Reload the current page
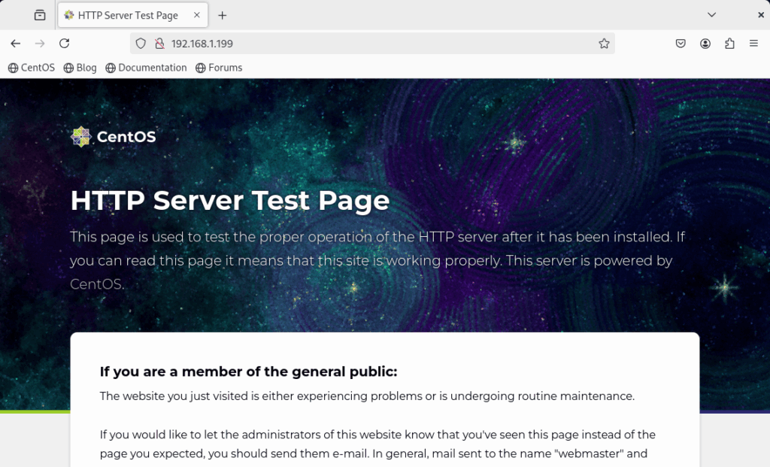 coord(65,44)
